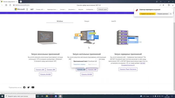Open 'Загрузки' navigation item
The image size is (175, 98).
(x=81, y=10)
